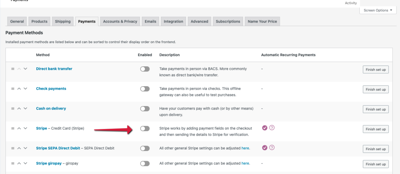This screenshot has height=174, width=400.
Task: Enable Direct bank transfer payment toggle
Action: 145,69
